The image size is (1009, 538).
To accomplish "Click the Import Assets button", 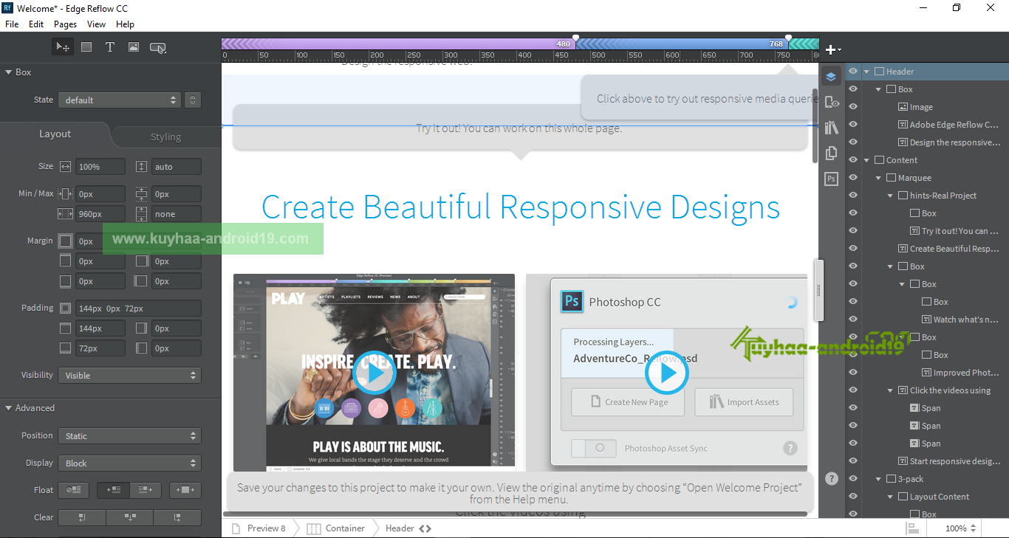I will click(744, 402).
